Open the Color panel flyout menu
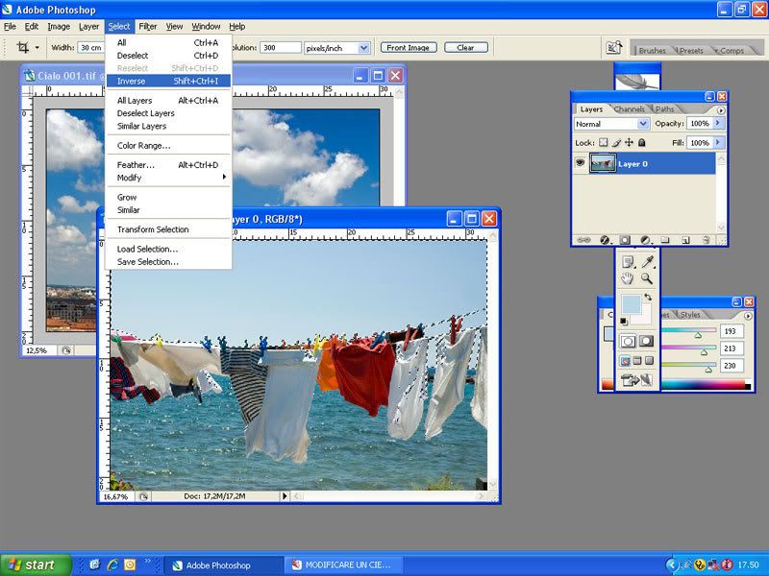This screenshot has width=769, height=576. point(748,316)
